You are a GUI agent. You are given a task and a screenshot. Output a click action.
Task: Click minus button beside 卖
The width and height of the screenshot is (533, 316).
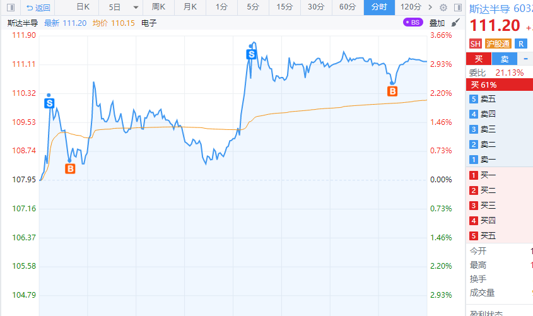pos(525,59)
